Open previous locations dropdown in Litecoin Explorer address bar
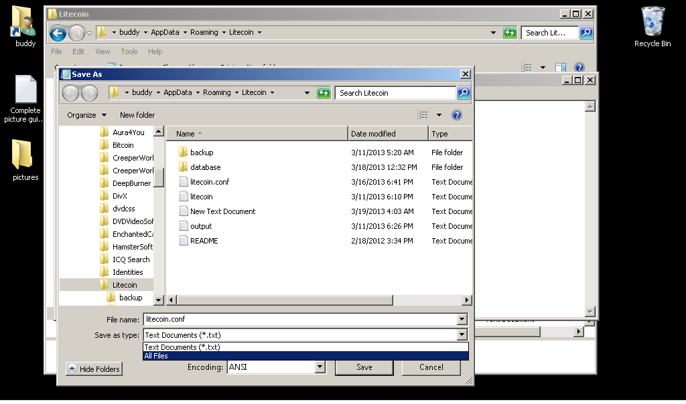Viewport: 686px width, 404px height. [494, 32]
